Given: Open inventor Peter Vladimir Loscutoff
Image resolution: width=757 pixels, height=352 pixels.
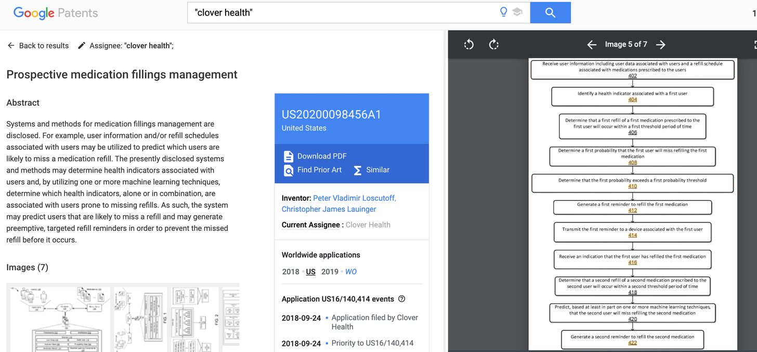Looking at the screenshot, I should 355,198.
